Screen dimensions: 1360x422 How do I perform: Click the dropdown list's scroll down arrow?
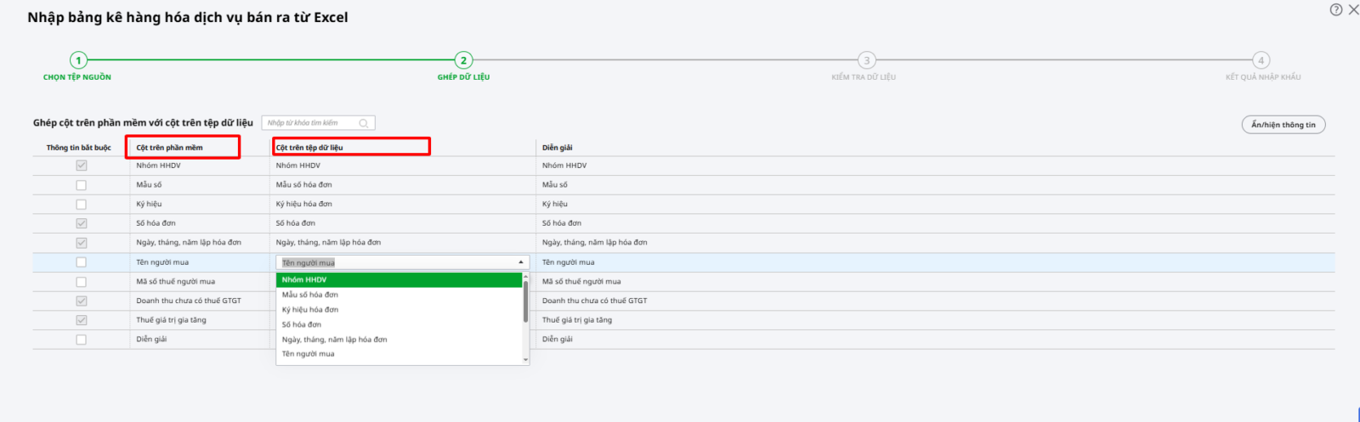pyautogui.click(x=525, y=360)
